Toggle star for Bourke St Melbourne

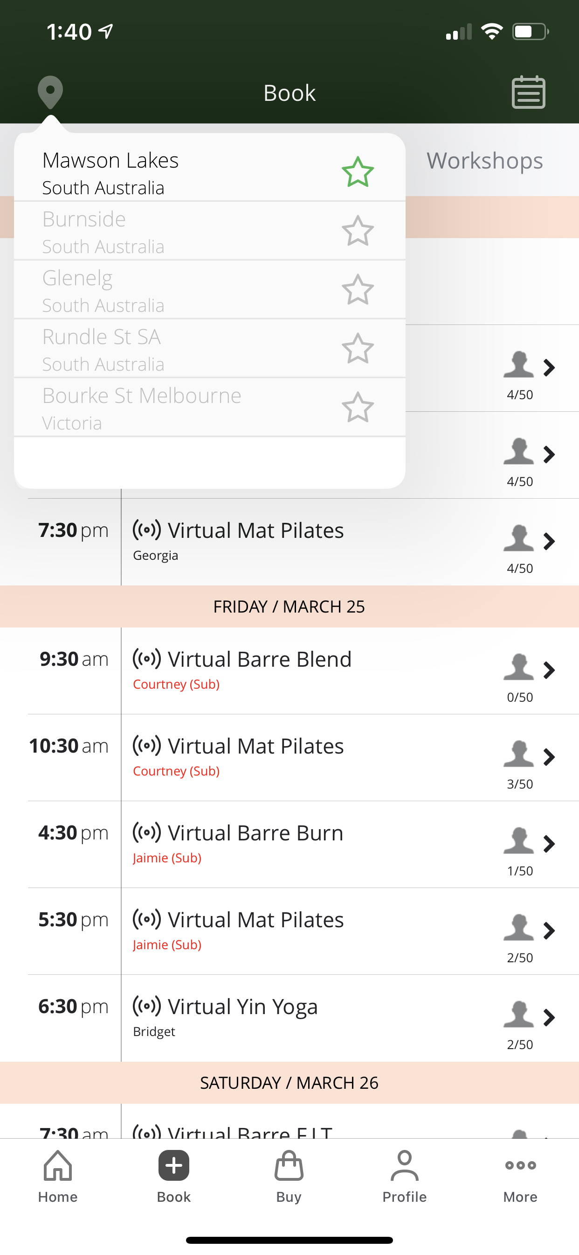click(x=358, y=407)
